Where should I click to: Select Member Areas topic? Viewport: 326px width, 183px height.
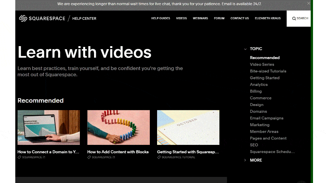tap(264, 132)
